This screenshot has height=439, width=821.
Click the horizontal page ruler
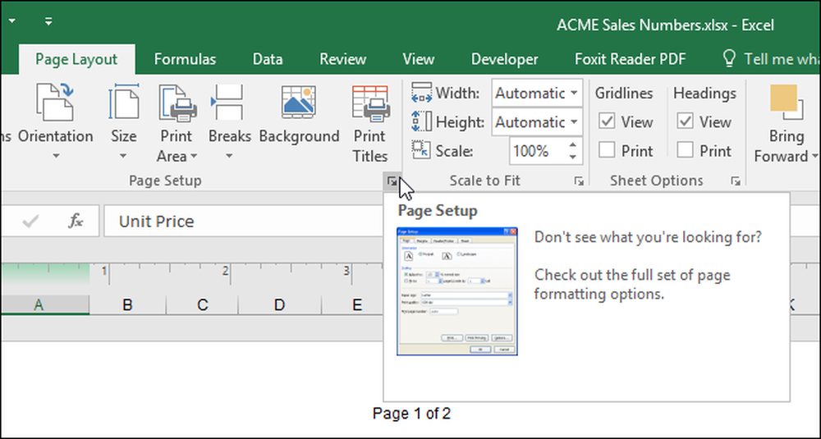[x=191, y=274]
